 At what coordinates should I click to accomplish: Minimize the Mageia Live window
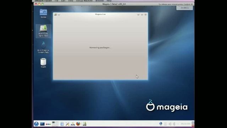point(138,14)
